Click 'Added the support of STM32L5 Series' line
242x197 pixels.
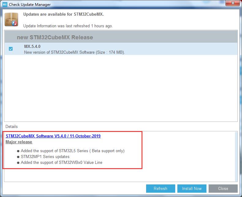73,151
